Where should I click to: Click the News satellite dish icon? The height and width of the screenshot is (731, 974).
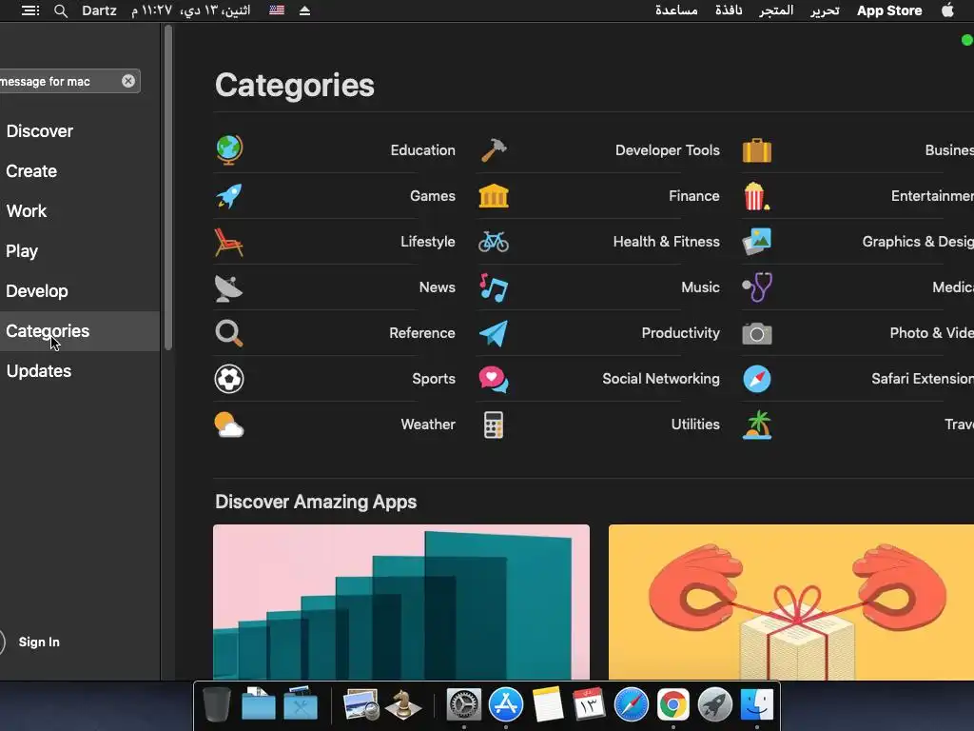(228, 287)
